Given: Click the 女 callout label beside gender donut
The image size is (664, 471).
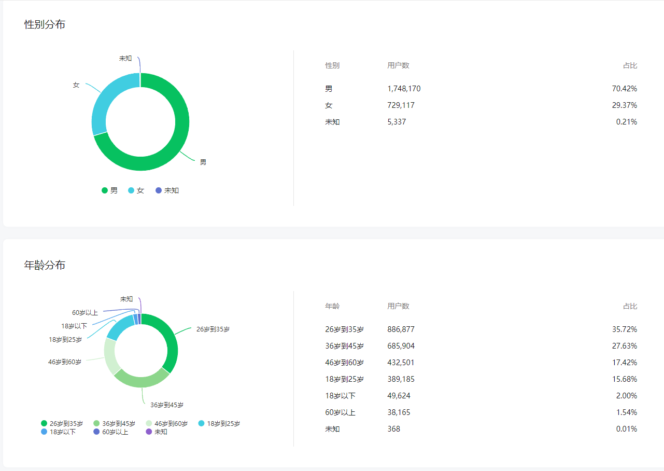Looking at the screenshot, I should pyautogui.click(x=76, y=85).
